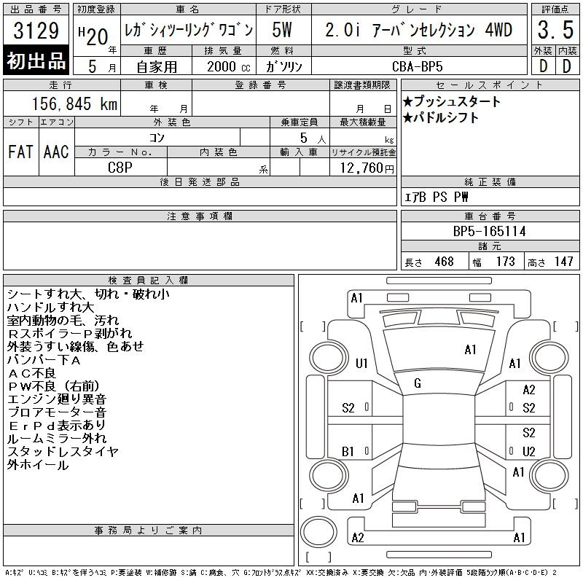Select genuine equipment エアB PS PW
Image resolution: width=583 pixels, height=583 pixels.
point(436,197)
